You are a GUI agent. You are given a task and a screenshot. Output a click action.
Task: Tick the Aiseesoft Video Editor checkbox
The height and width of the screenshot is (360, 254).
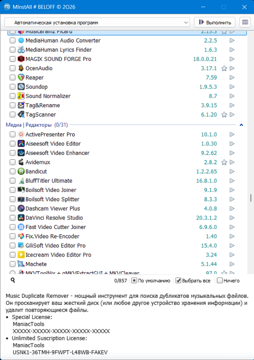[x=12, y=144]
